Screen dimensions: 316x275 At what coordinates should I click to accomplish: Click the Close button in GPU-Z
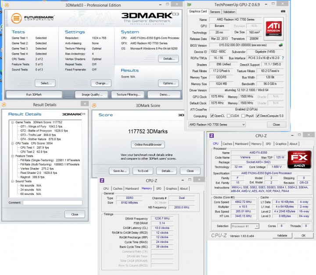276,125
